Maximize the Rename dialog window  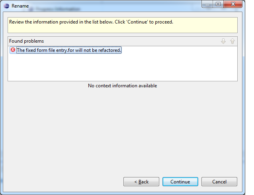[218, 4]
